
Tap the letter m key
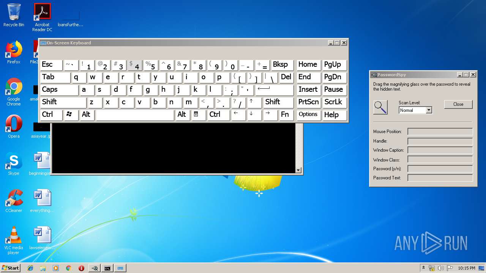(191, 102)
